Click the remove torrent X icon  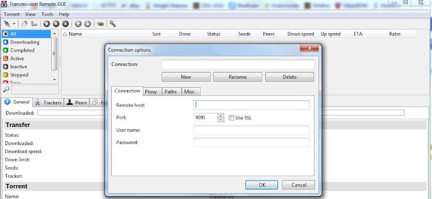[65, 24]
